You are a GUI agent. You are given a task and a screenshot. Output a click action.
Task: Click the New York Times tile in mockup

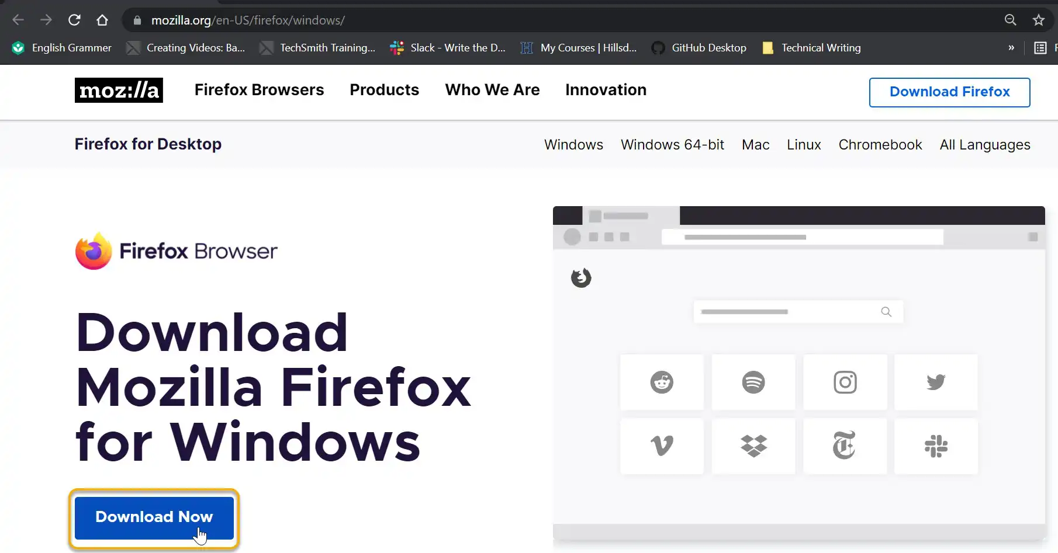[x=845, y=446]
